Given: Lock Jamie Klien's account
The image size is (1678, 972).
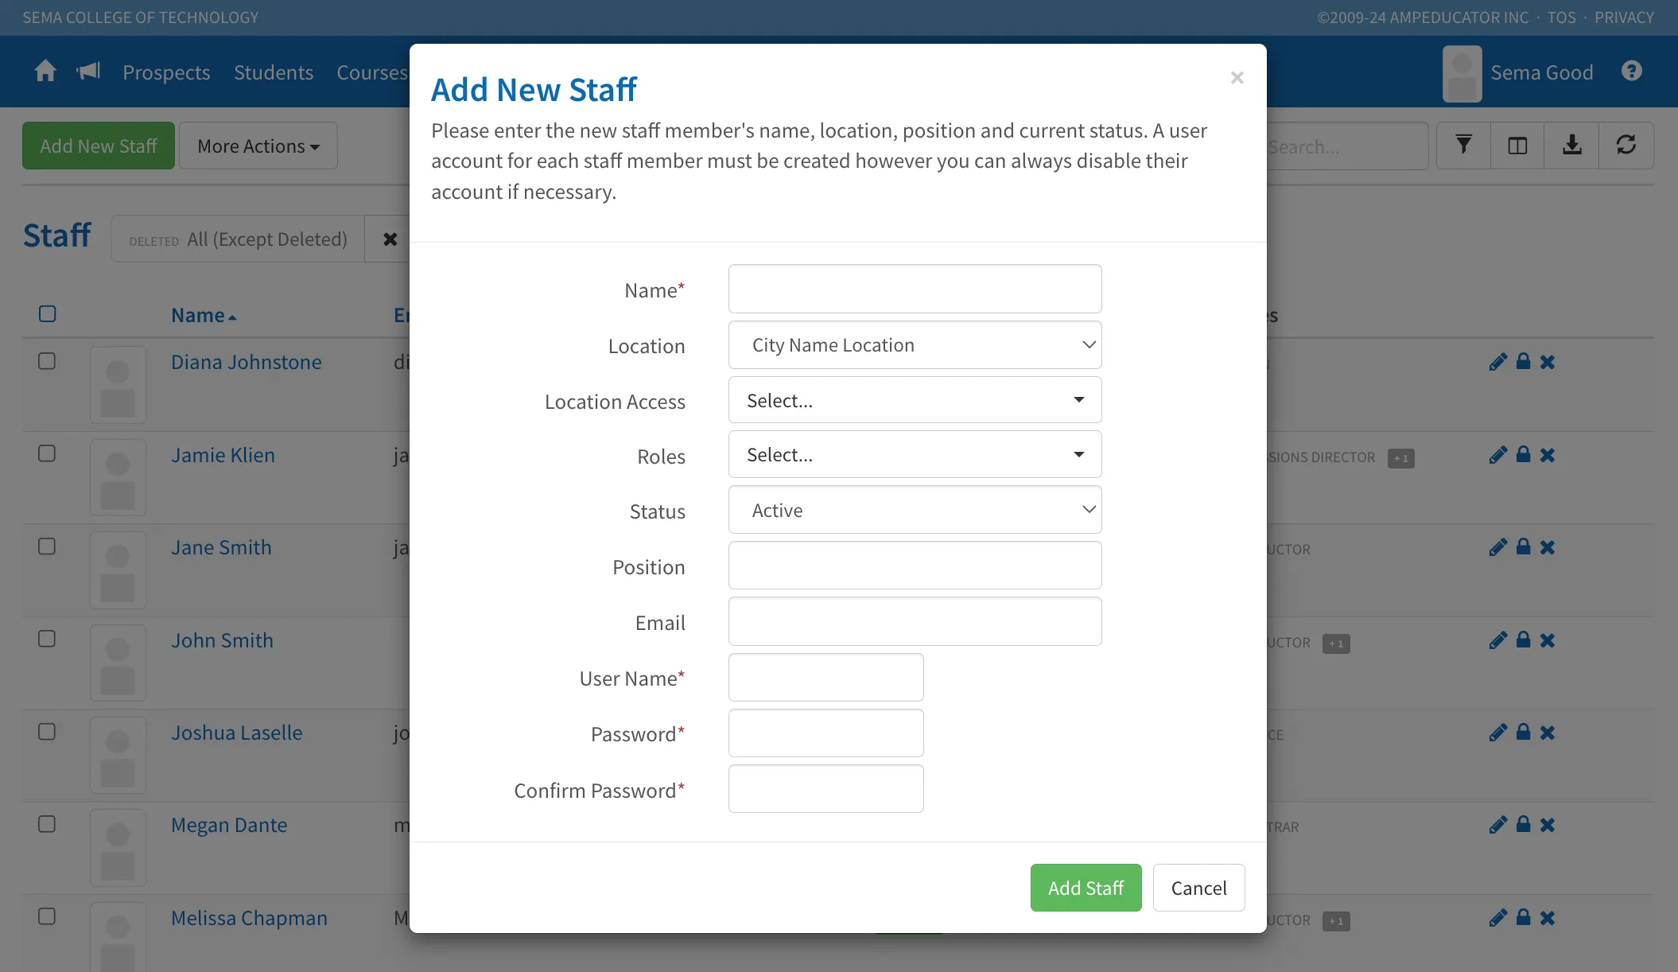Looking at the screenshot, I should tap(1523, 454).
